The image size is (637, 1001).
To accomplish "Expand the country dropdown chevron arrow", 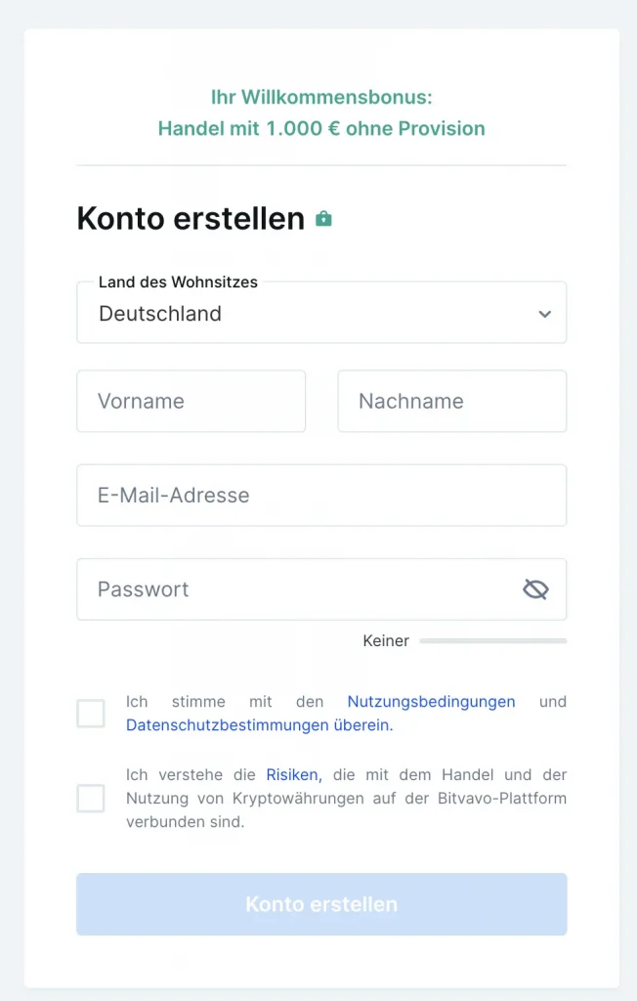I will [544, 314].
